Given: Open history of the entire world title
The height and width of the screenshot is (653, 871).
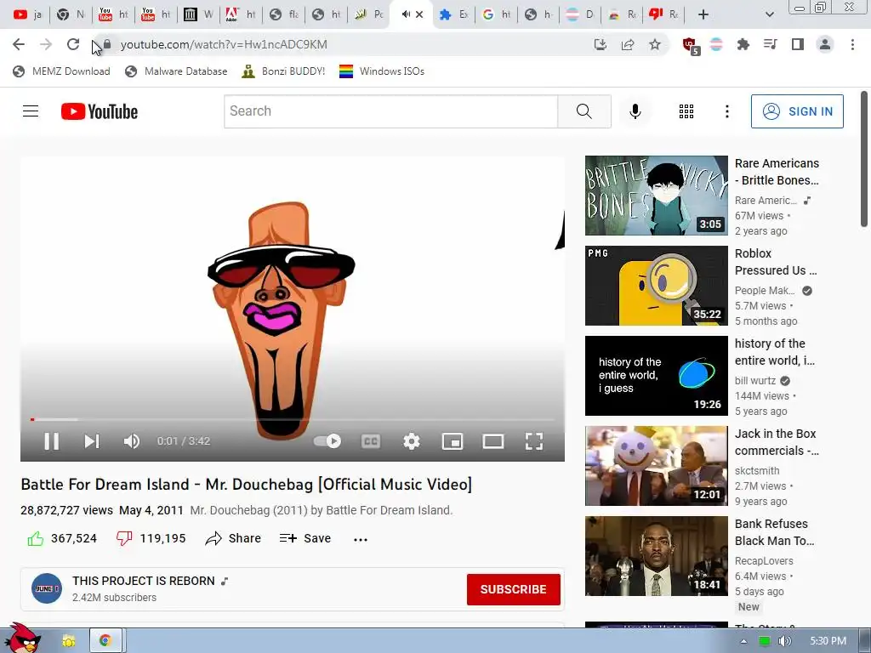Looking at the screenshot, I should click(x=775, y=352).
